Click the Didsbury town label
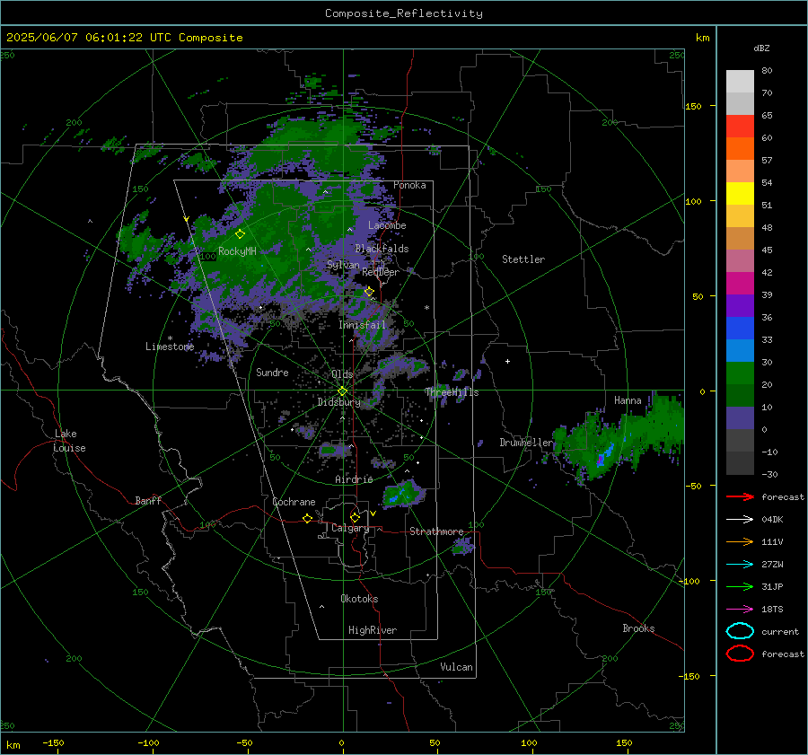This screenshot has width=808, height=755. click(338, 402)
